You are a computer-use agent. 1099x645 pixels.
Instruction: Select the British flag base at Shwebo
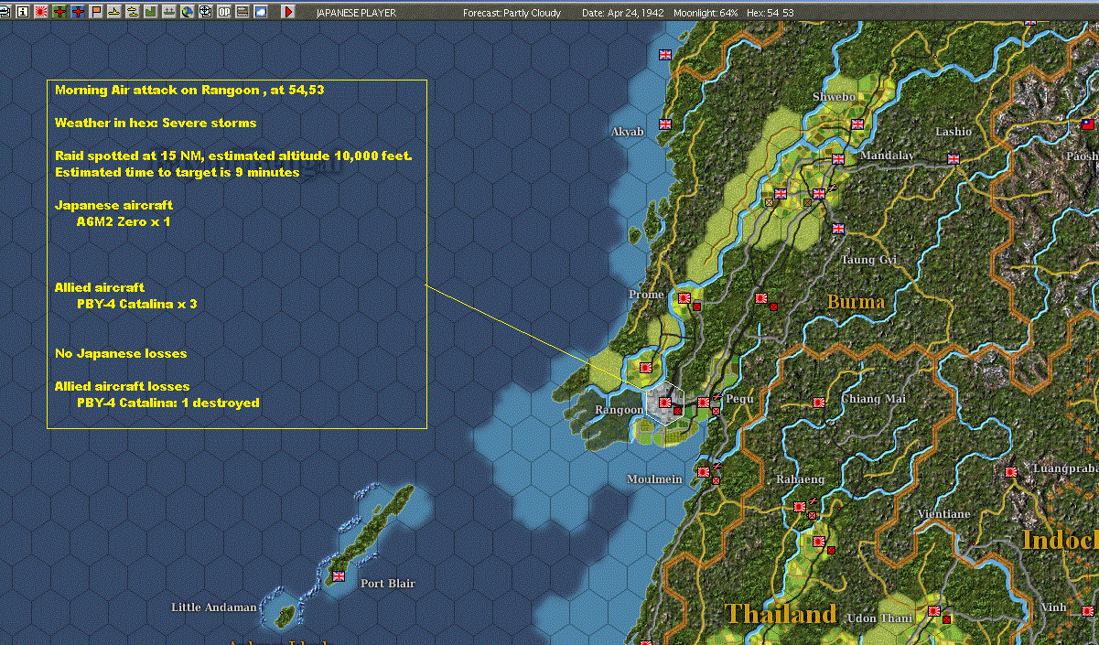pyautogui.click(x=857, y=124)
